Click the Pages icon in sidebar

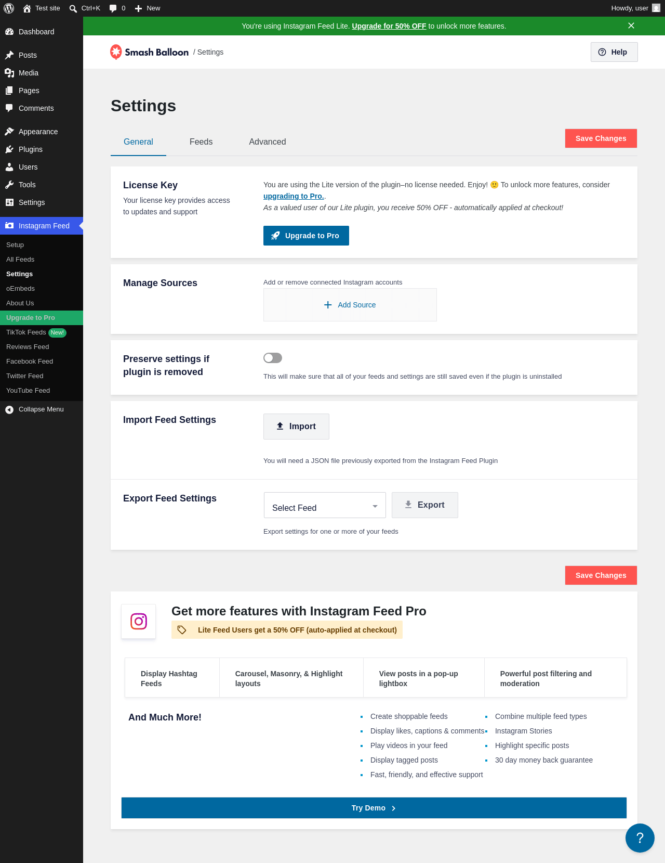pos(9,91)
